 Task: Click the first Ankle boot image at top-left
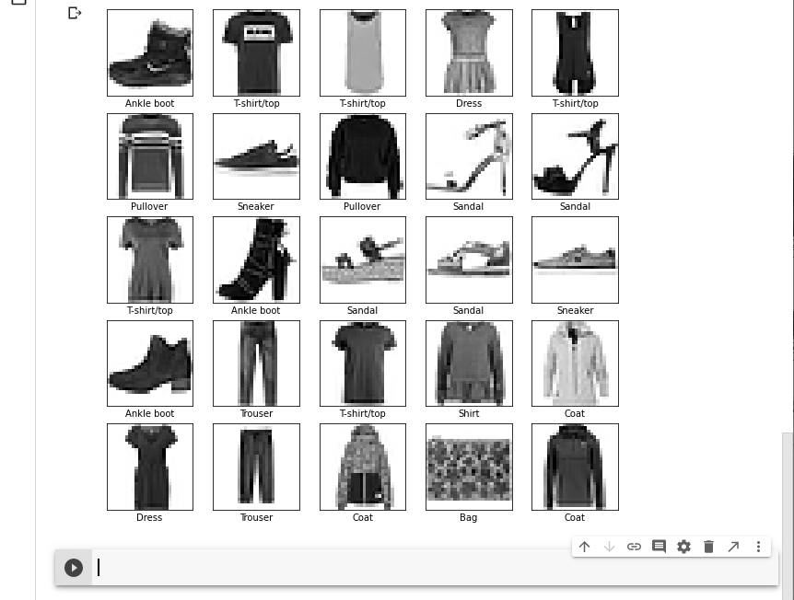click(x=150, y=52)
